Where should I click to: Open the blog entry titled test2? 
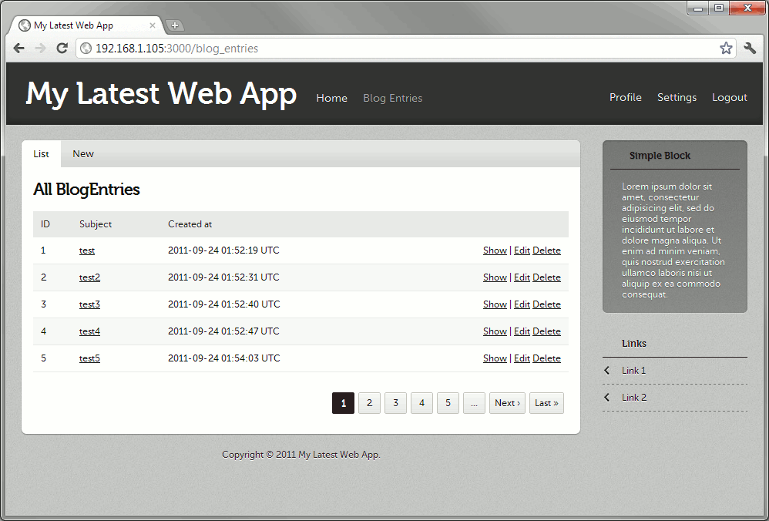[89, 277]
